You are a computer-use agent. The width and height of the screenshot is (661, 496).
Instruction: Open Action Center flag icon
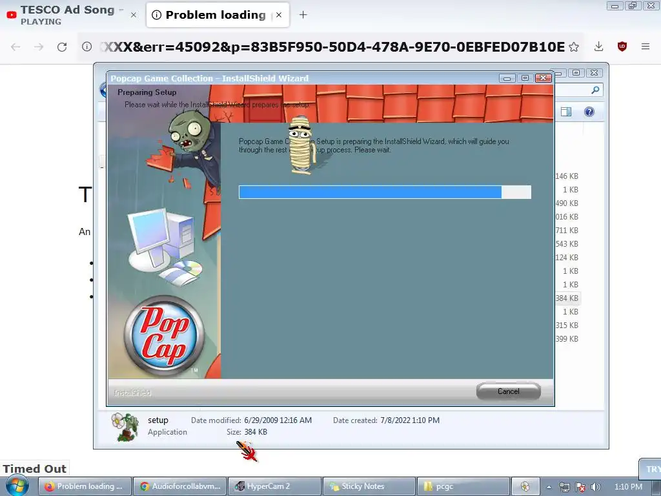580,487
